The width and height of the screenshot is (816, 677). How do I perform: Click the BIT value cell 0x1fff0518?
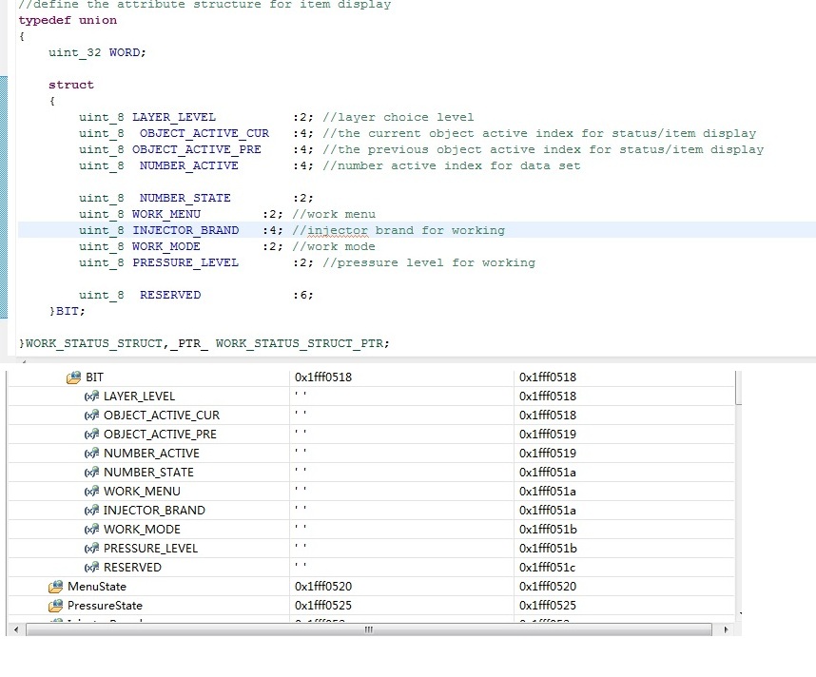click(x=323, y=377)
